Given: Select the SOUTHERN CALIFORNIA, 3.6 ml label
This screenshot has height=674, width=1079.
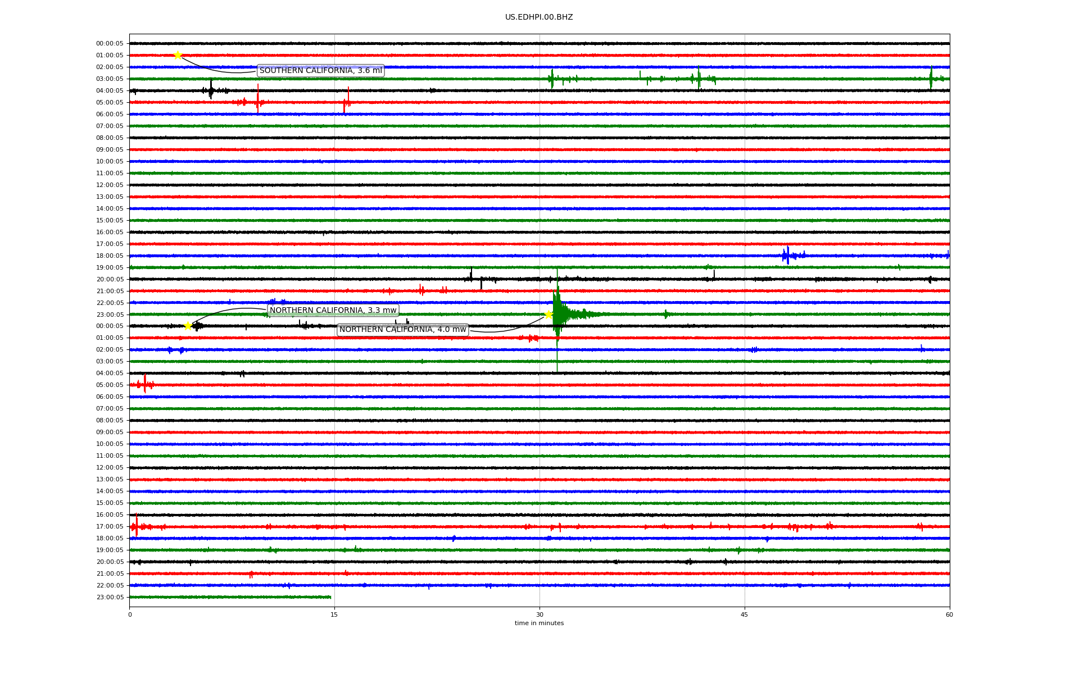Looking at the screenshot, I should 320,71.
